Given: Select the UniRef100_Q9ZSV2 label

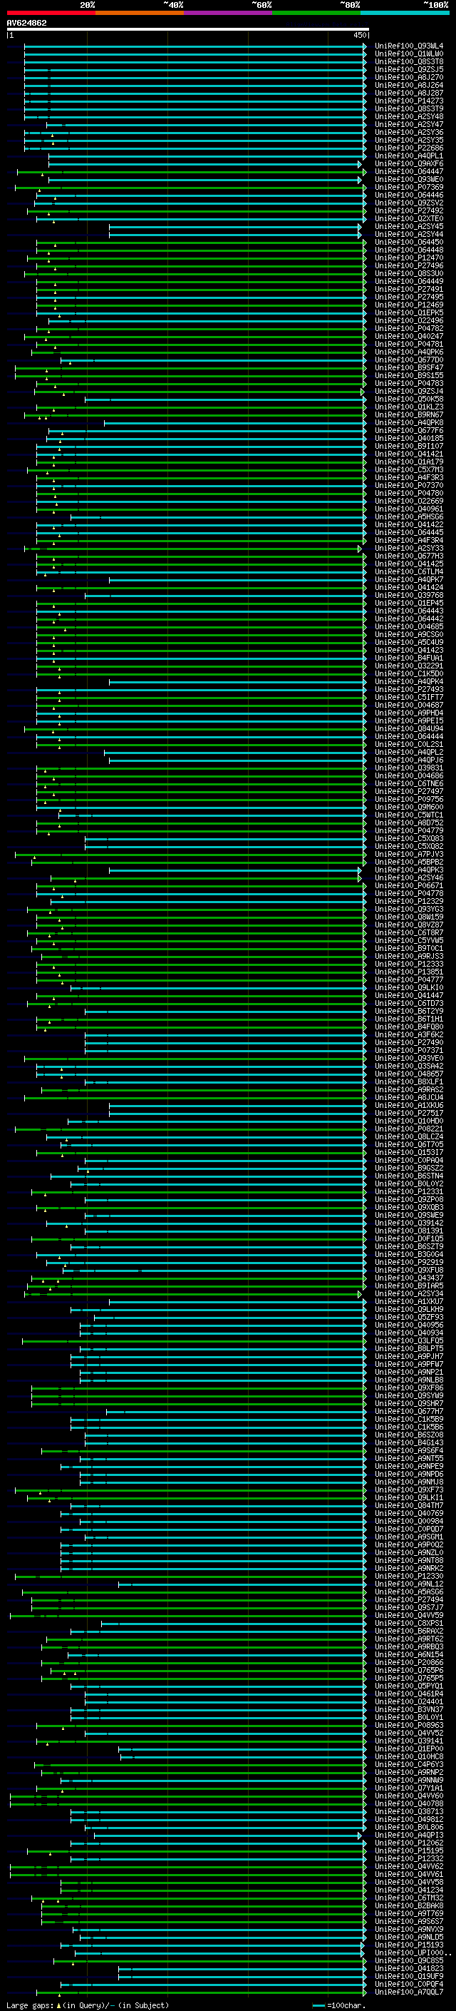Looking at the screenshot, I should (408, 203).
